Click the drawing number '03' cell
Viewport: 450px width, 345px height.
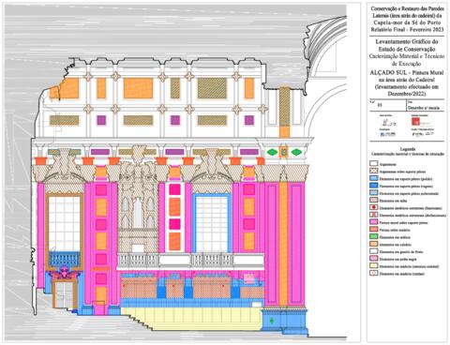(387, 106)
